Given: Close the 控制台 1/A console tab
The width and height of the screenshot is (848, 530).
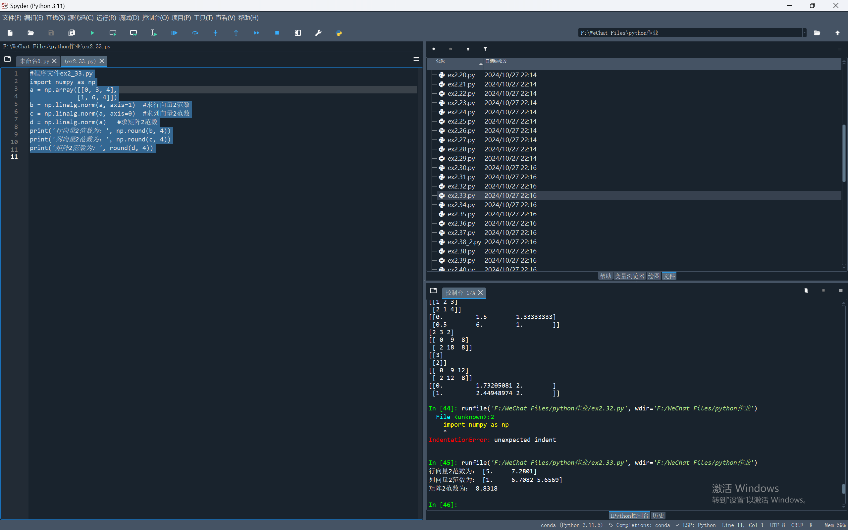Looking at the screenshot, I should (x=480, y=293).
